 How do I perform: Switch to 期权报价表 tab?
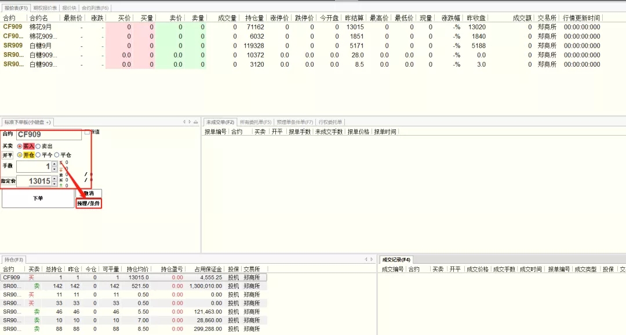(x=45, y=8)
